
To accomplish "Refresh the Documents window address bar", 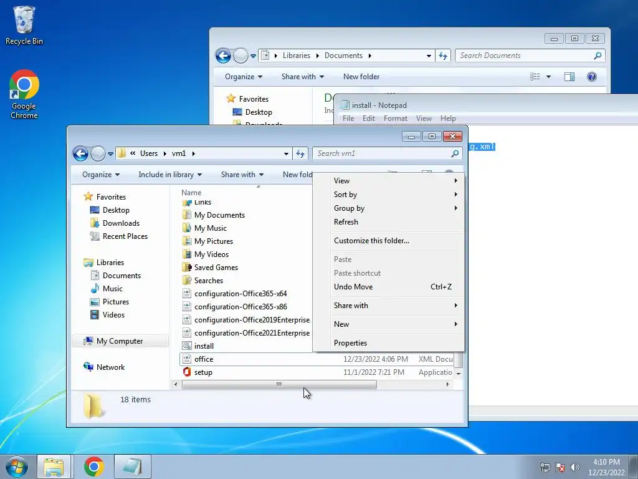I will pyautogui.click(x=443, y=56).
